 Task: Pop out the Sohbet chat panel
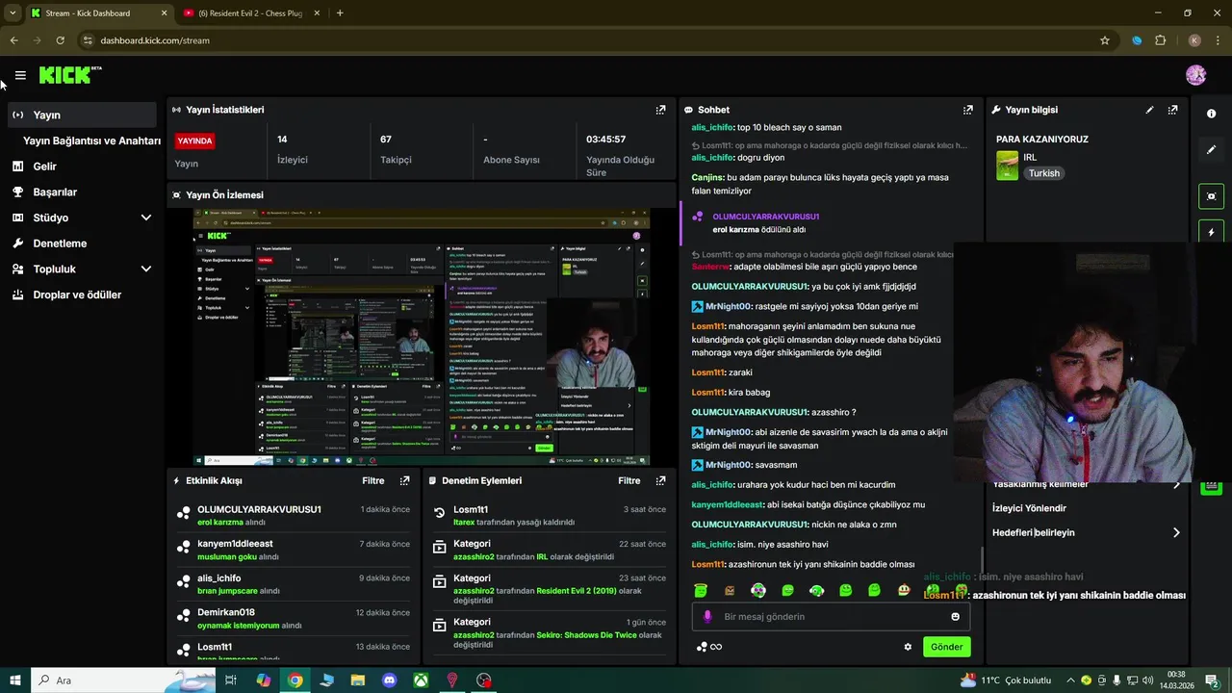point(968,110)
